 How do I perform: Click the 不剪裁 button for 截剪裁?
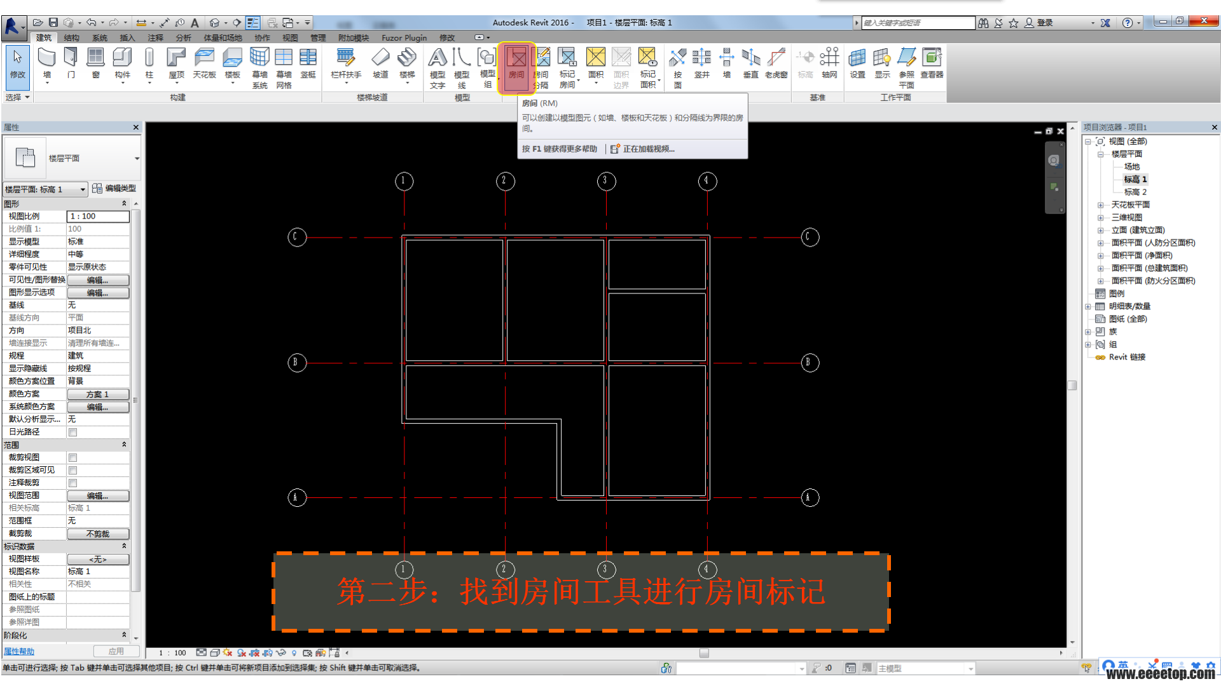(x=98, y=534)
